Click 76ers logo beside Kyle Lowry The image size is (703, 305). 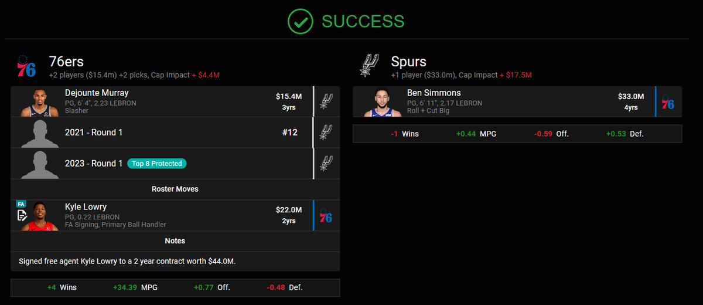click(x=326, y=215)
